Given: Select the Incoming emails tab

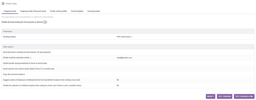Looking at the screenshot, I should [x=93, y=11].
